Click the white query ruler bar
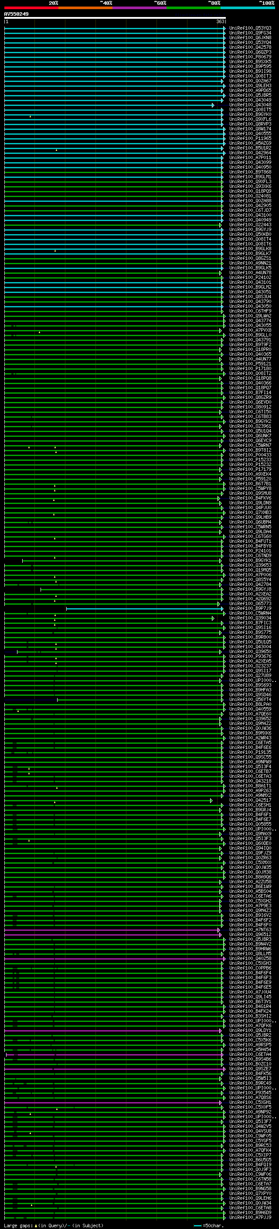Screen dimensions: 279x1229 tap(115, 18)
